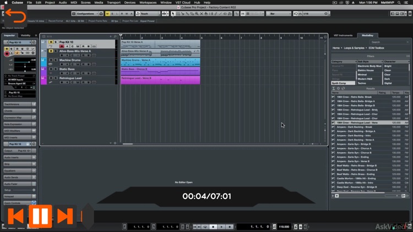Viewport: 413px width, 232px height.
Task: Click the orange Pause overlay button
Action: click(x=40, y=216)
